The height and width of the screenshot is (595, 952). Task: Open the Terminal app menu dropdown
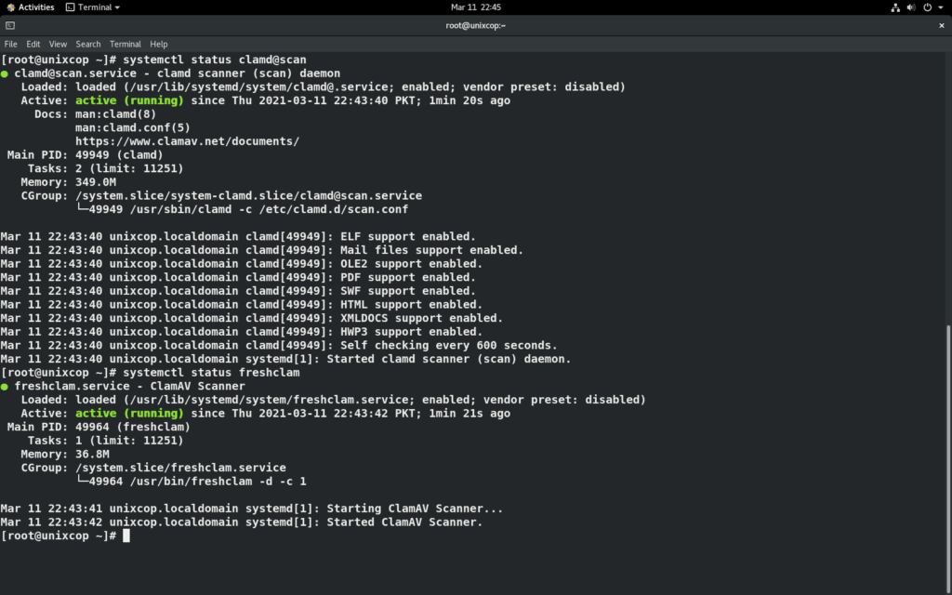93,7
